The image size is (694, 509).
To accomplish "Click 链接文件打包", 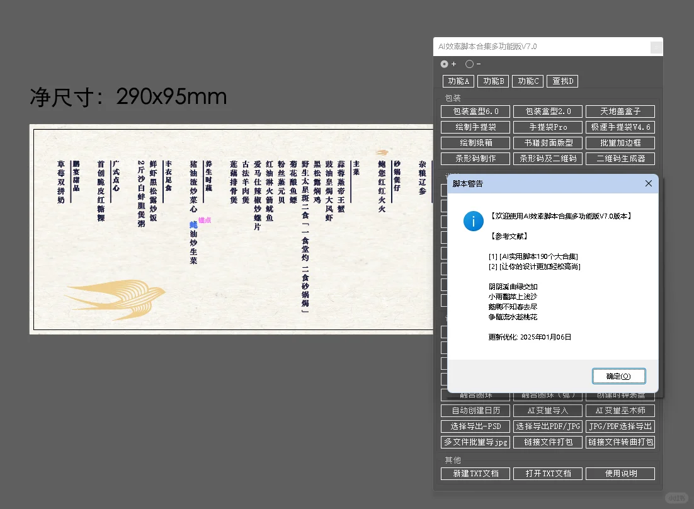I will tap(547, 442).
